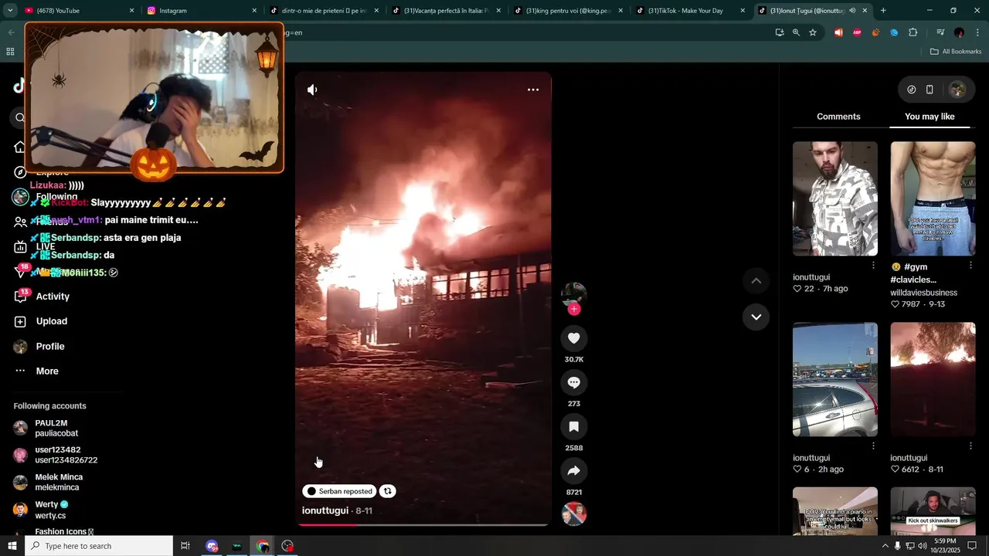Image resolution: width=989 pixels, height=556 pixels.
Task: Open the profile avatar in top-right pill
Action: coord(957,90)
